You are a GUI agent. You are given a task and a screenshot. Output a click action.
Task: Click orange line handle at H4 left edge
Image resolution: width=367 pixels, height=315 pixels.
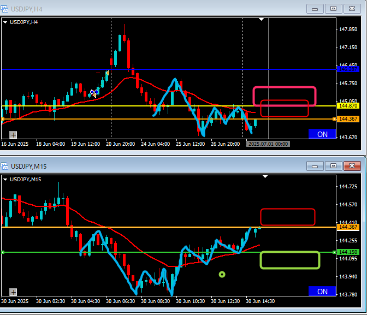3,119
